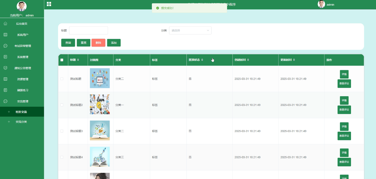Viewport: 376px width, 179px height.
Task: Sort by 创建时间 column arrows
Action: tap(248, 60)
